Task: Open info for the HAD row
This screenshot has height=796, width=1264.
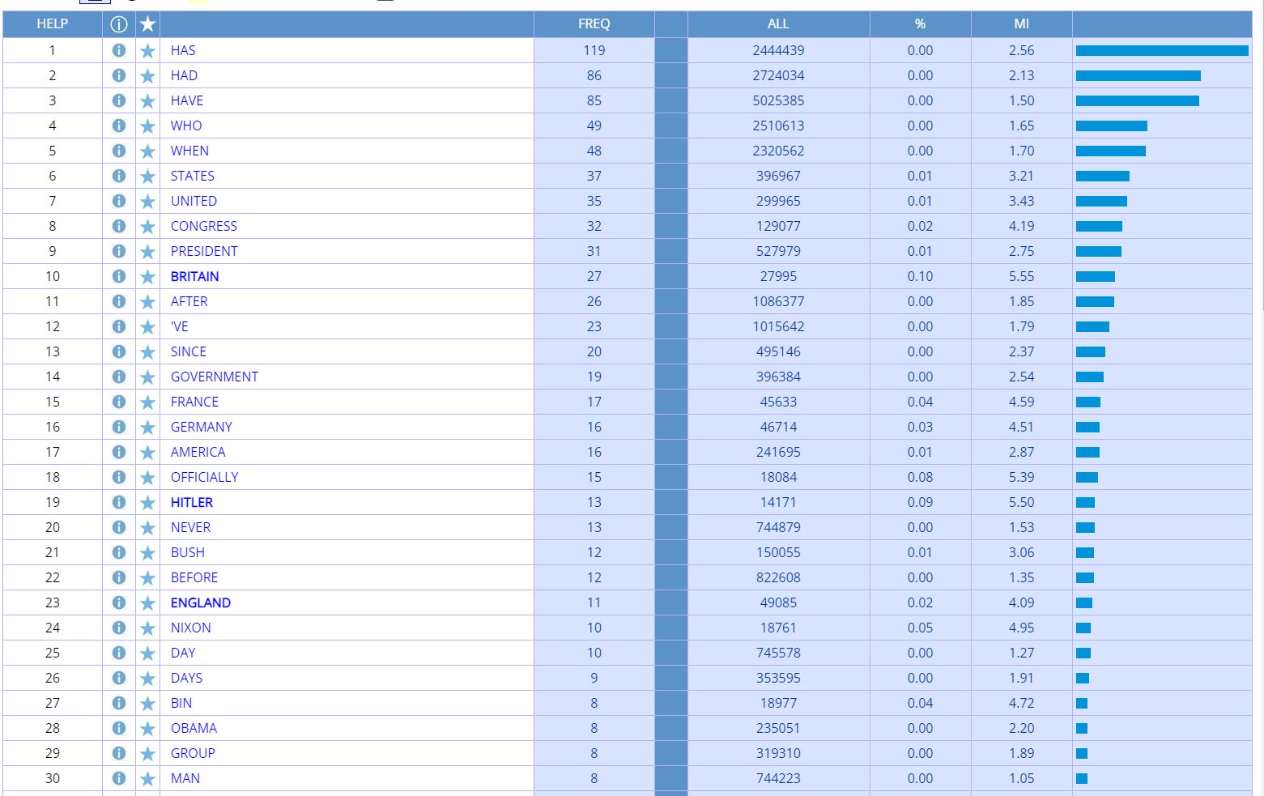Action: point(119,75)
